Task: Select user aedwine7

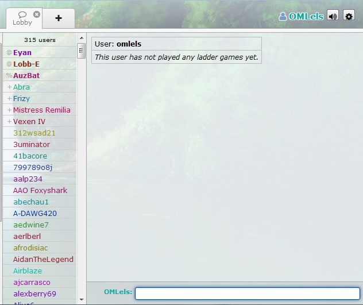Action: (x=40, y=225)
